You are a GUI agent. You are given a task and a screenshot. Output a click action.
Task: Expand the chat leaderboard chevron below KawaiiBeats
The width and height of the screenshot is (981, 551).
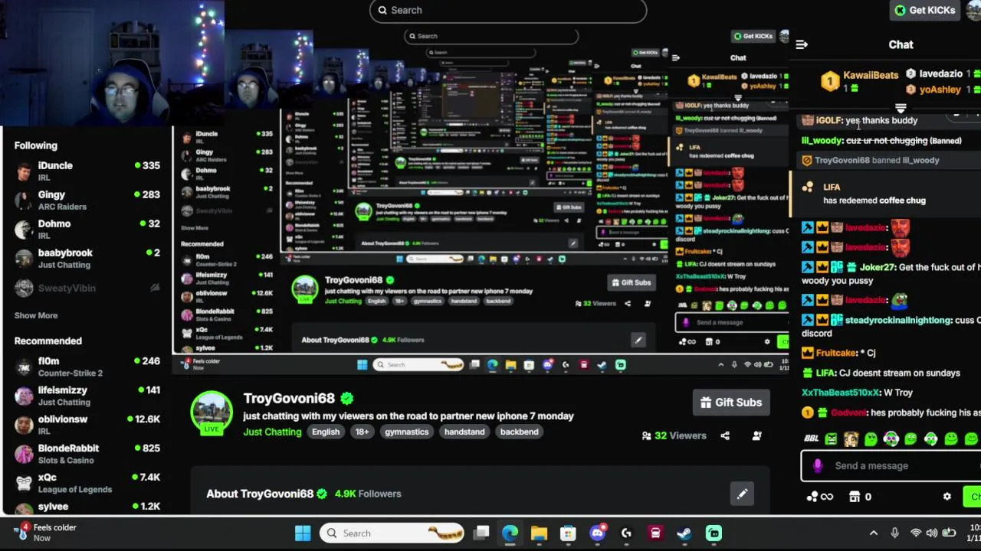click(x=901, y=107)
